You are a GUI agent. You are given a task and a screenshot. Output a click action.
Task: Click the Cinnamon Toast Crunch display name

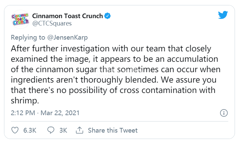pyautogui.click(x=67, y=16)
